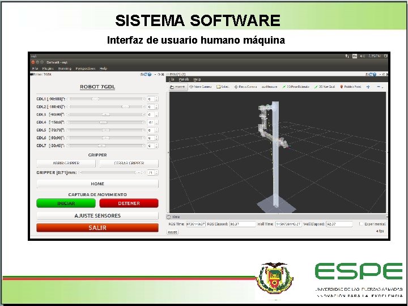
Task: Open help icon of Robot 7GDL panel
Action: 150,74
